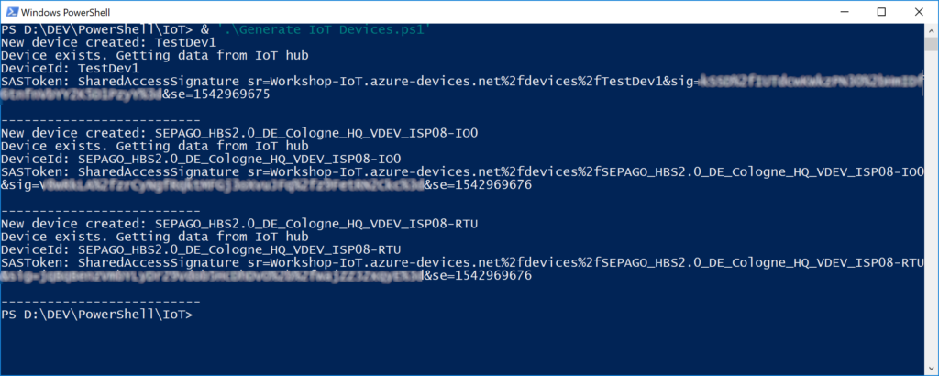Click the PowerShell icon in title bar
Image resolution: width=939 pixels, height=376 pixels.
pos(11,12)
